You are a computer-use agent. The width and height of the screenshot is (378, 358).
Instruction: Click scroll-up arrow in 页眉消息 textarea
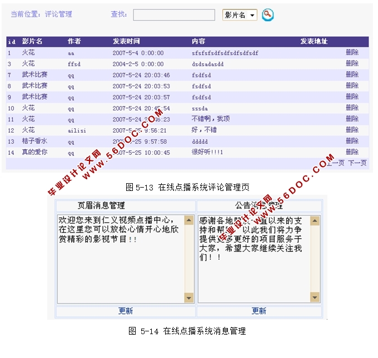click(189, 220)
